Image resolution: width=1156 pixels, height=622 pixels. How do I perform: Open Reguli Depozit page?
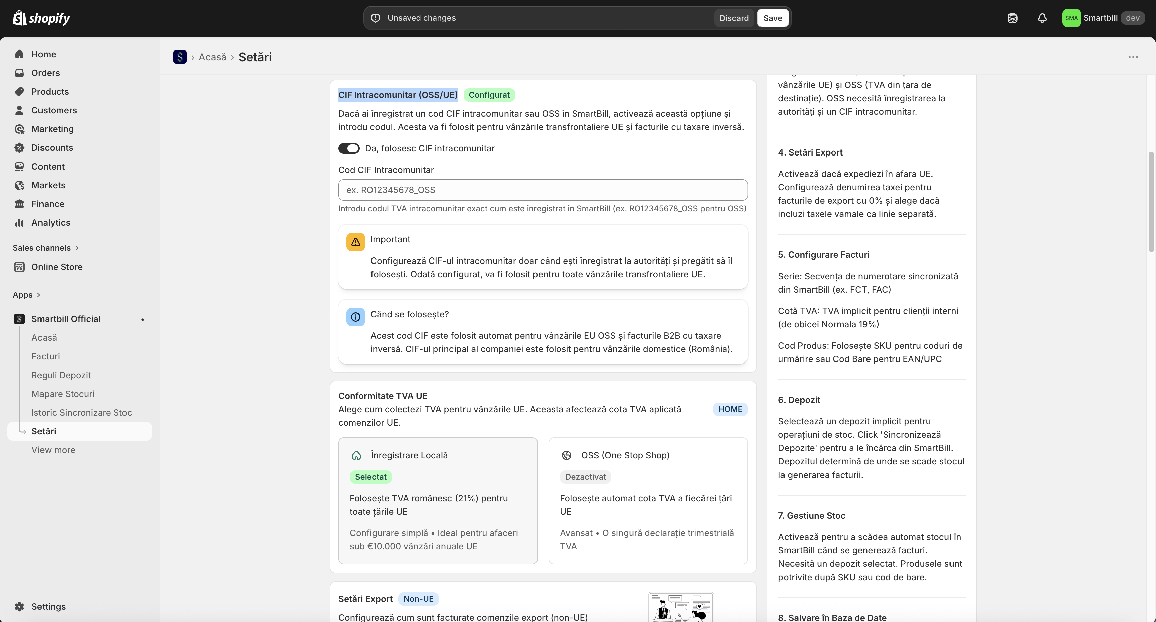tap(61, 375)
